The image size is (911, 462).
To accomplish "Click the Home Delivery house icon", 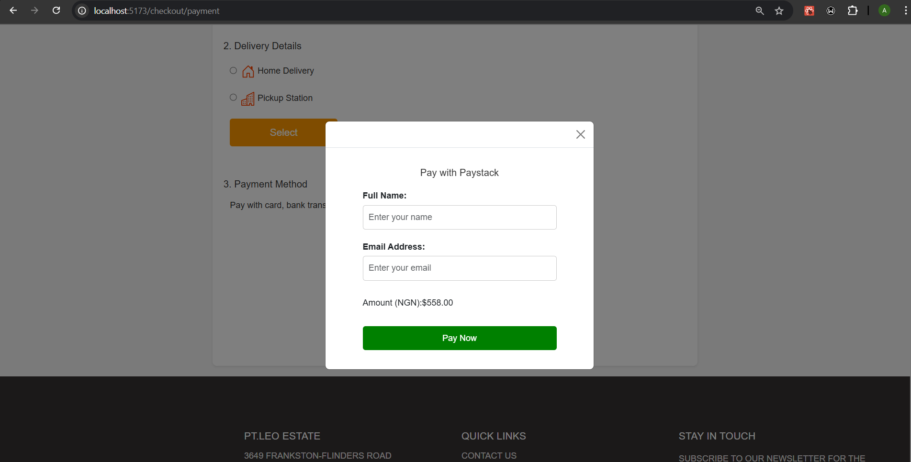I will point(247,71).
